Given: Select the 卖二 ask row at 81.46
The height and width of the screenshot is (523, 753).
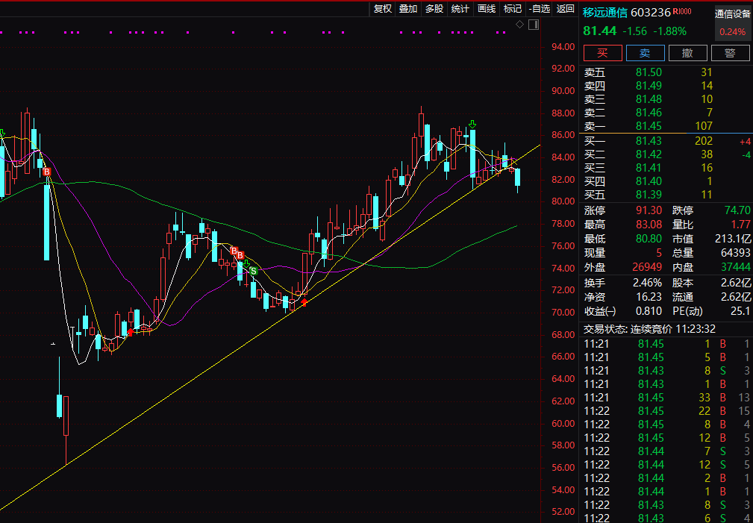Looking at the screenshot, I should click(666, 113).
